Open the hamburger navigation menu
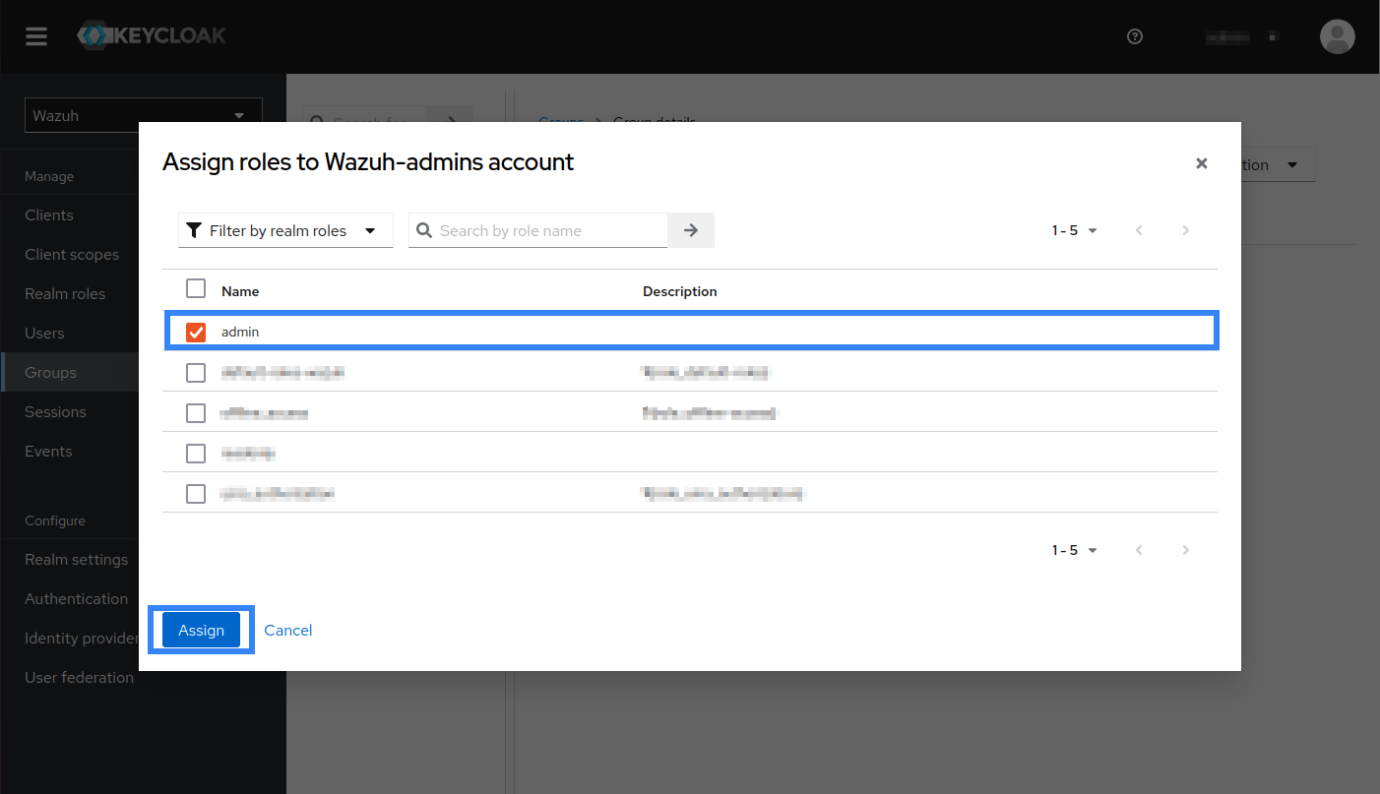The image size is (1380, 794). point(36,36)
